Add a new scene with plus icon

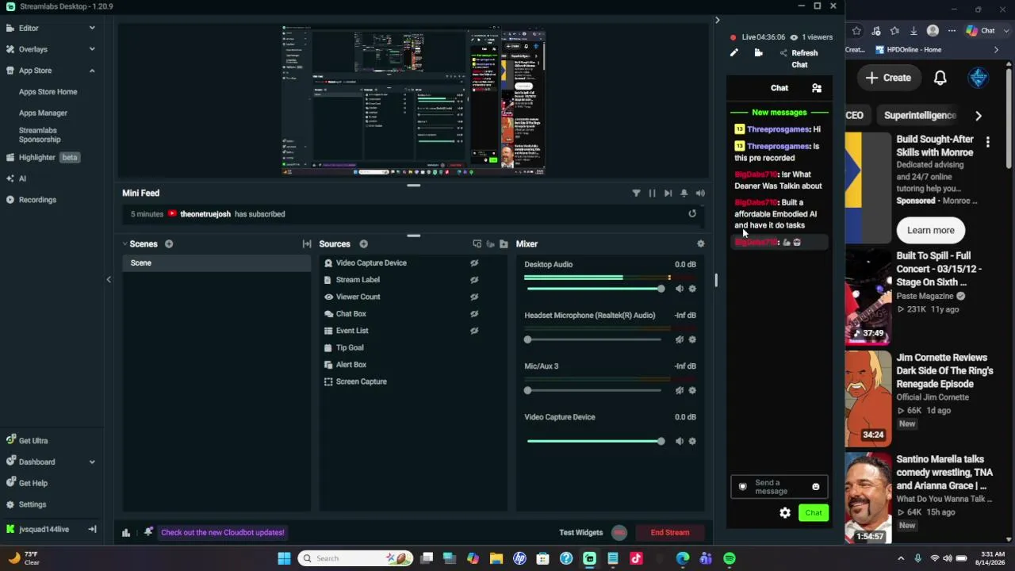click(x=169, y=243)
